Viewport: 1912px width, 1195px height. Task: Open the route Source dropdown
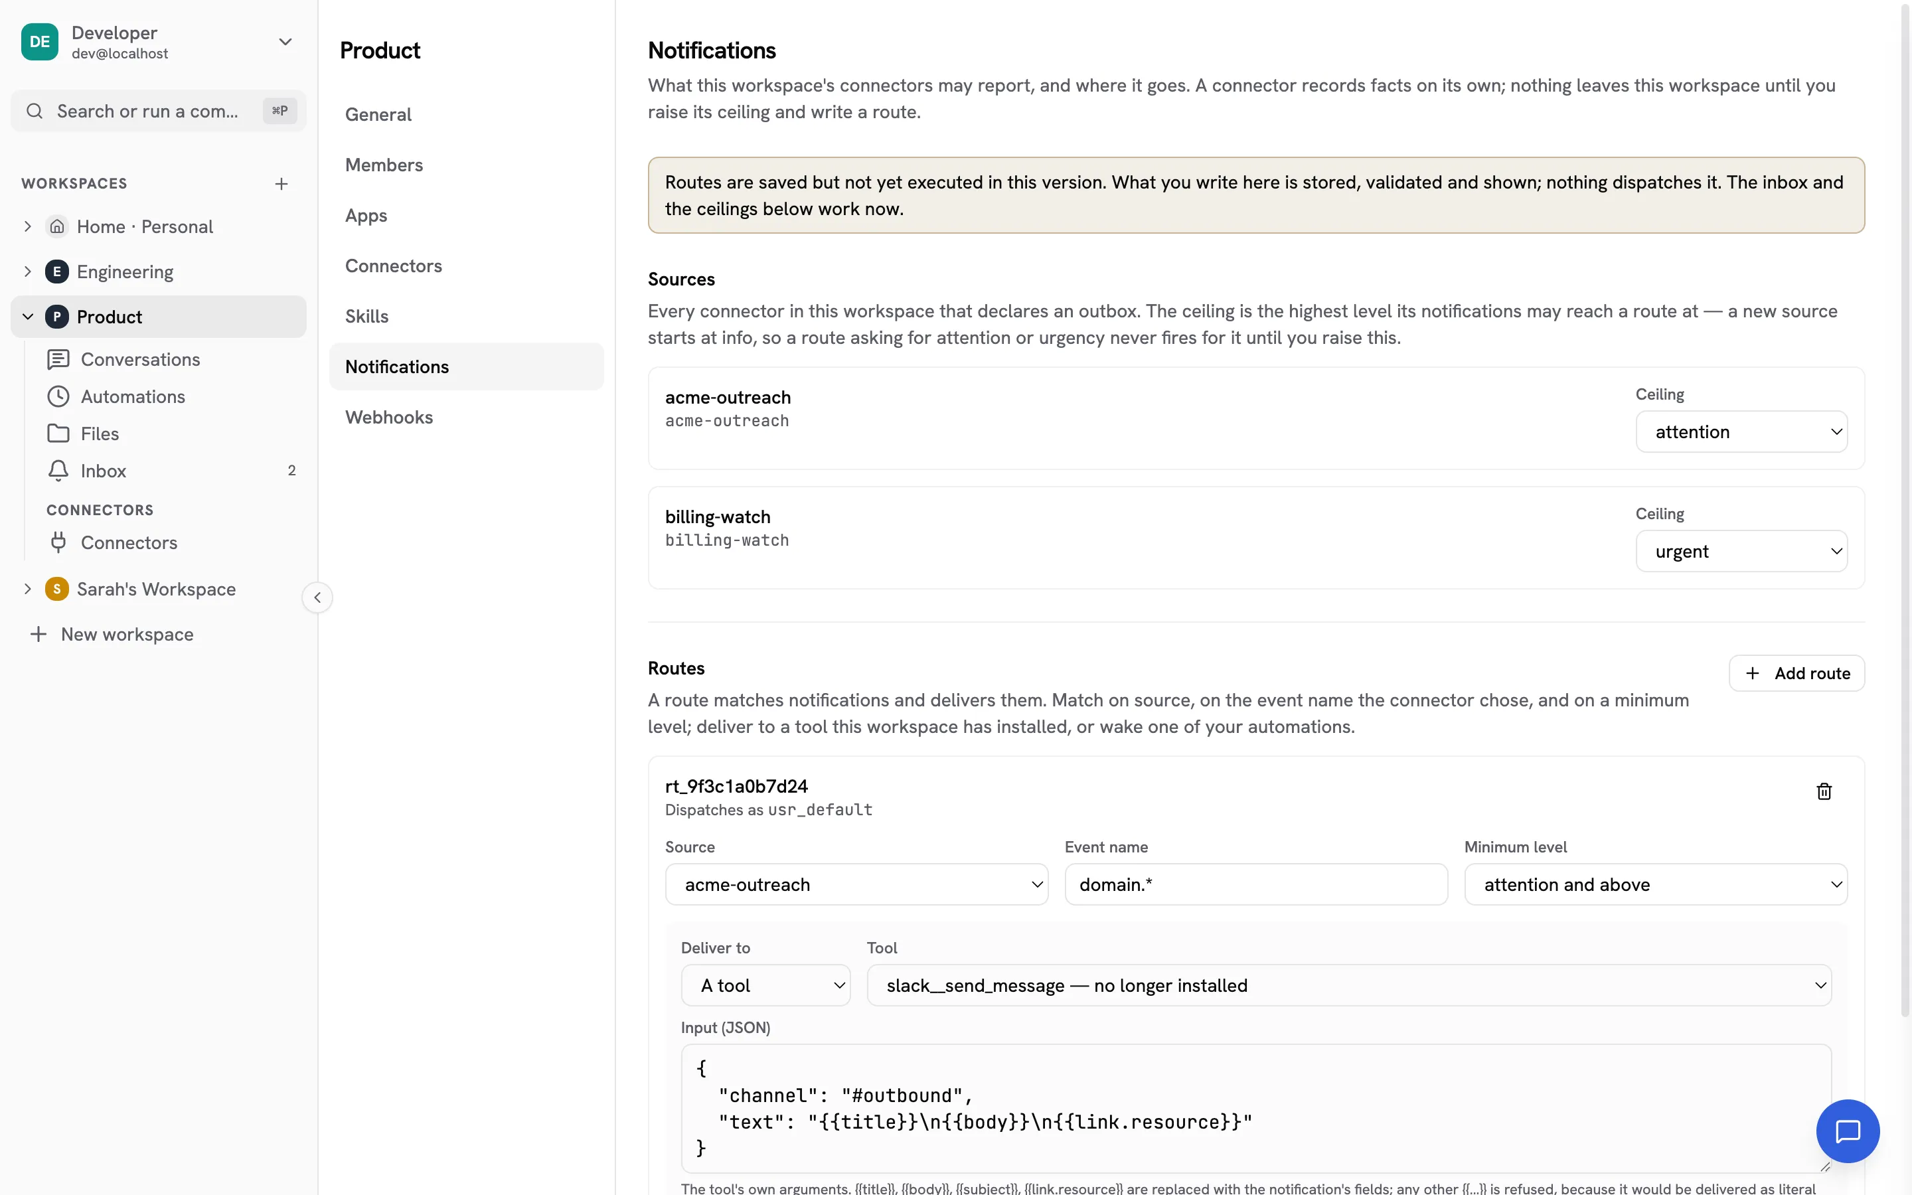[x=856, y=884]
